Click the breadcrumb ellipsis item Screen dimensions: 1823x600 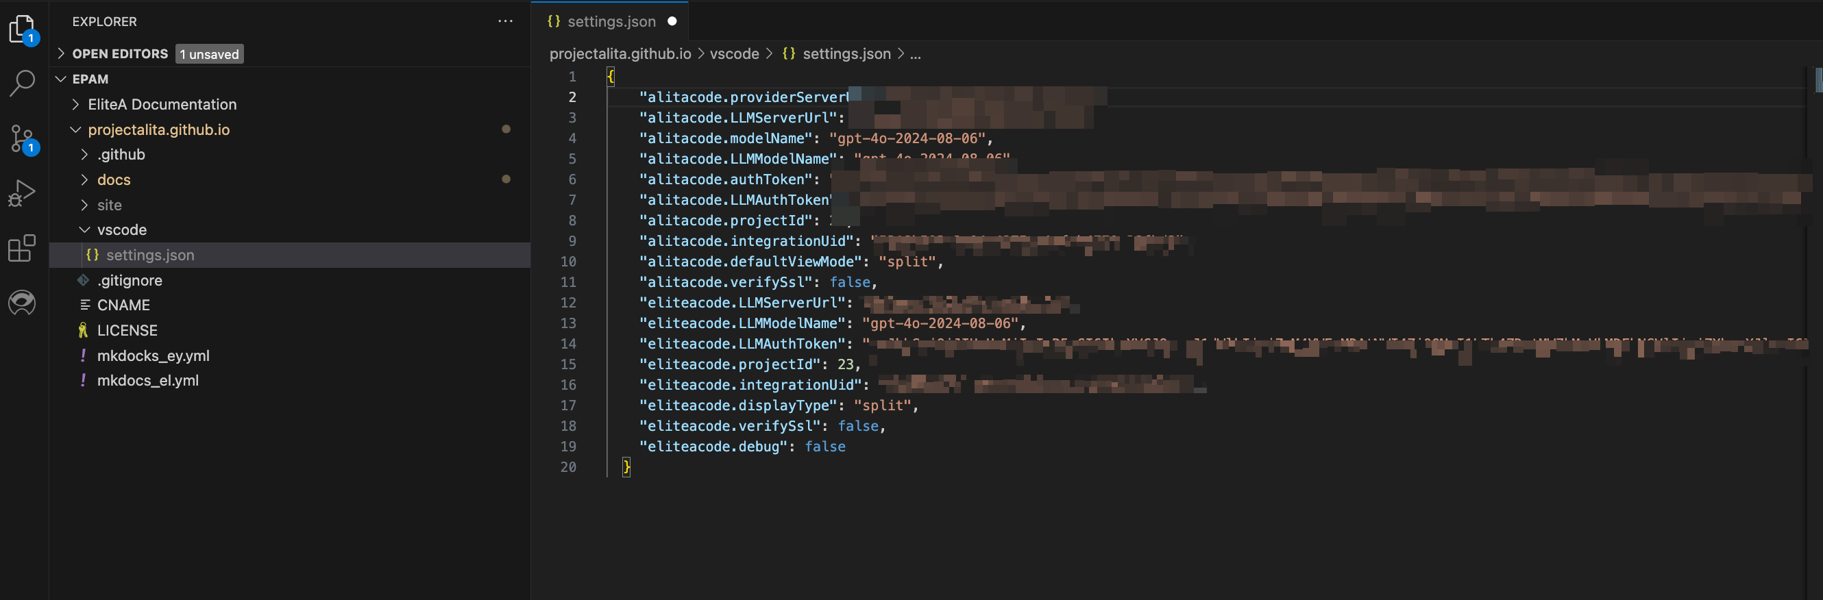click(x=915, y=54)
